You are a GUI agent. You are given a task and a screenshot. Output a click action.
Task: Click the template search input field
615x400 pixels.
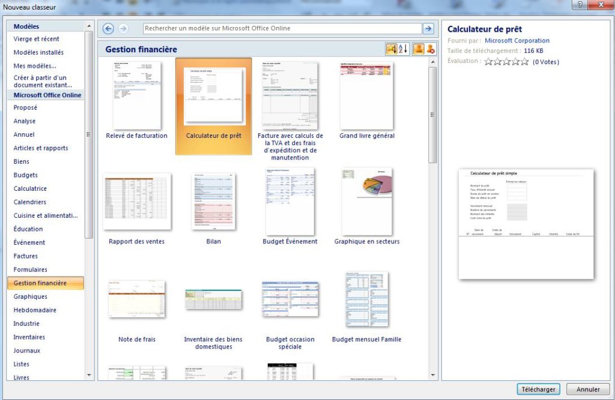click(x=282, y=28)
